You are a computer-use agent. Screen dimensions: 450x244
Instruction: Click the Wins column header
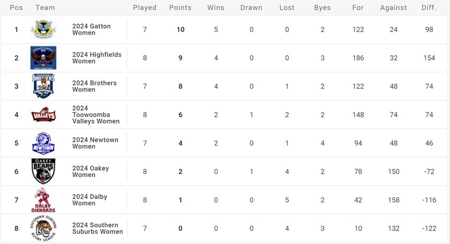pyautogui.click(x=216, y=8)
